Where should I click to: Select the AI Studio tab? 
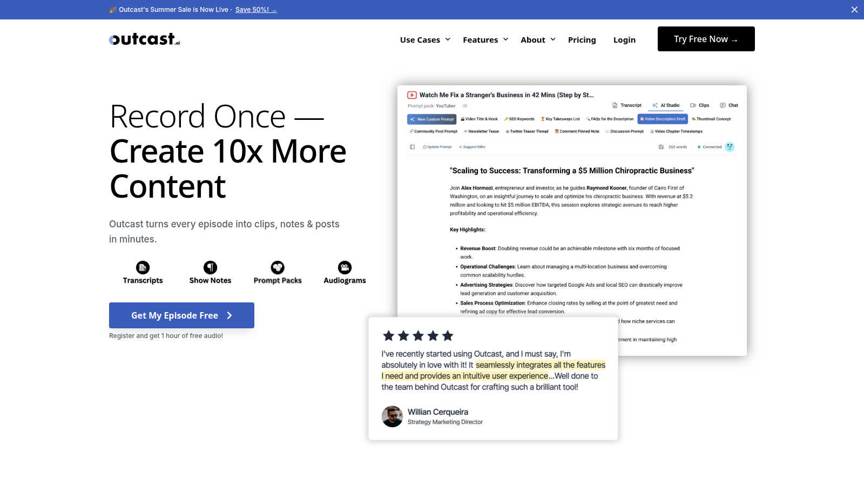[x=666, y=105]
